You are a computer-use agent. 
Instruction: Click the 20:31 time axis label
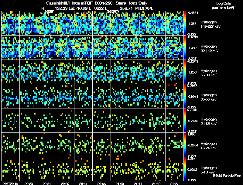coord(47,183)
